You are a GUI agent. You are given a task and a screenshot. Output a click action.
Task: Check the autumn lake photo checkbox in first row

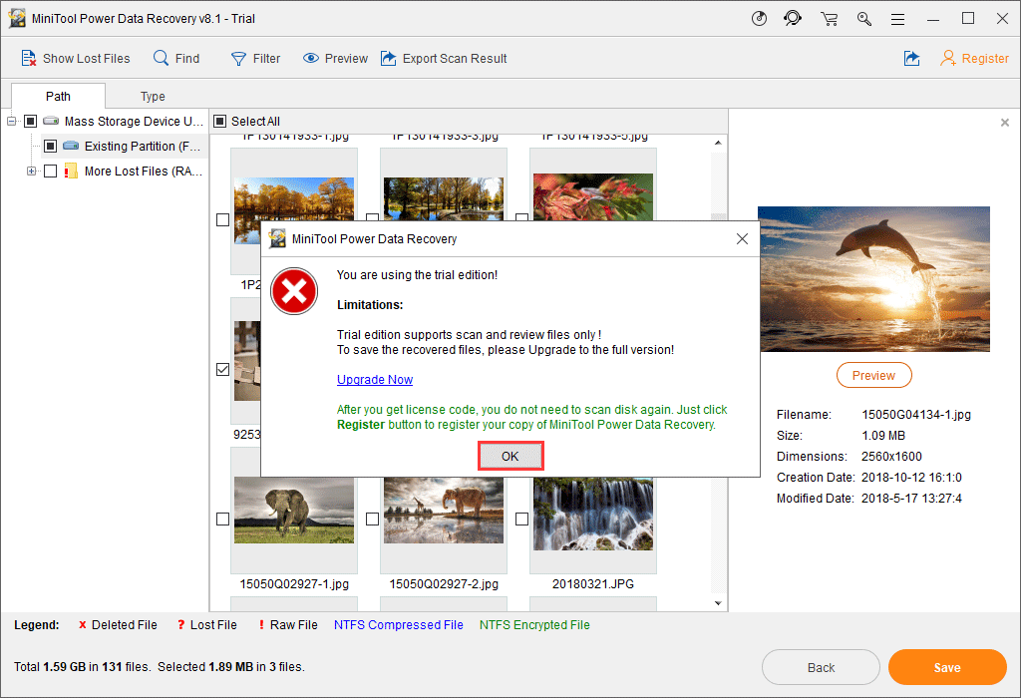[222, 219]
